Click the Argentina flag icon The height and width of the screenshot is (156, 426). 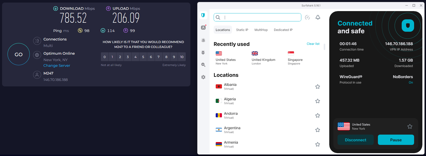tap(219, 130)
